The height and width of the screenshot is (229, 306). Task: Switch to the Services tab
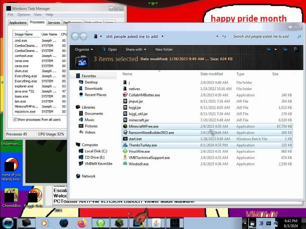pyautogui.click(x=54, y=23)
